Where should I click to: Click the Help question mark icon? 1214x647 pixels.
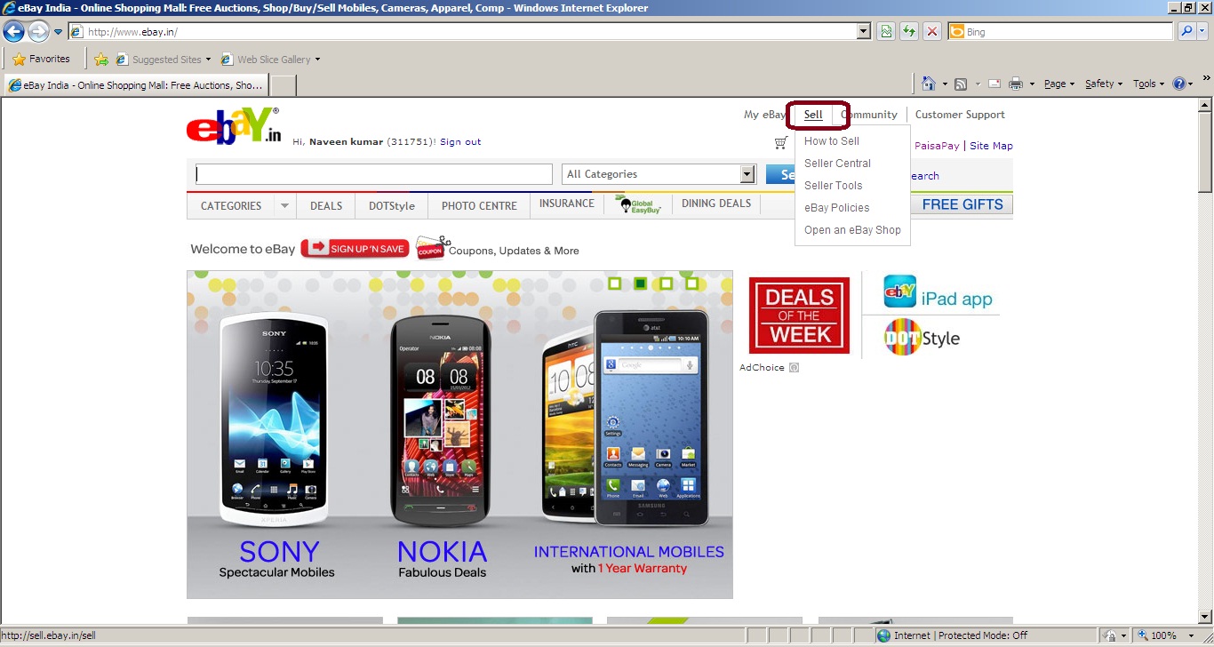click(x=1179, y=84)
